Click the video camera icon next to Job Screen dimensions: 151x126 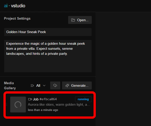pyautogui.click(x=30, y=99)
